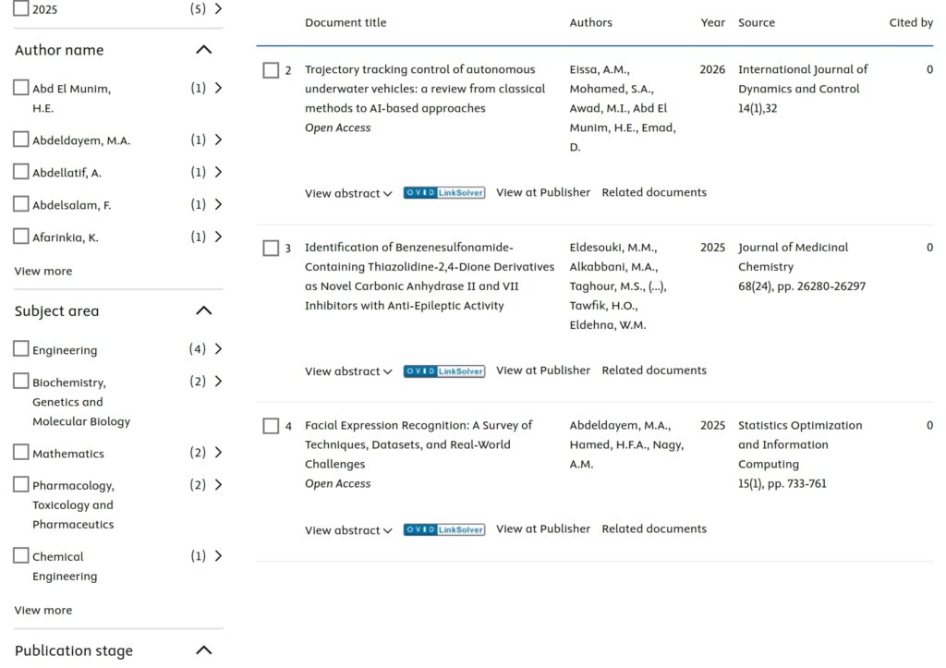Image resolution: width=946 pixels, height=668 pixels.
Task: Click the arrow beside Afarinkia, K. filter
Action: (218, 237)
